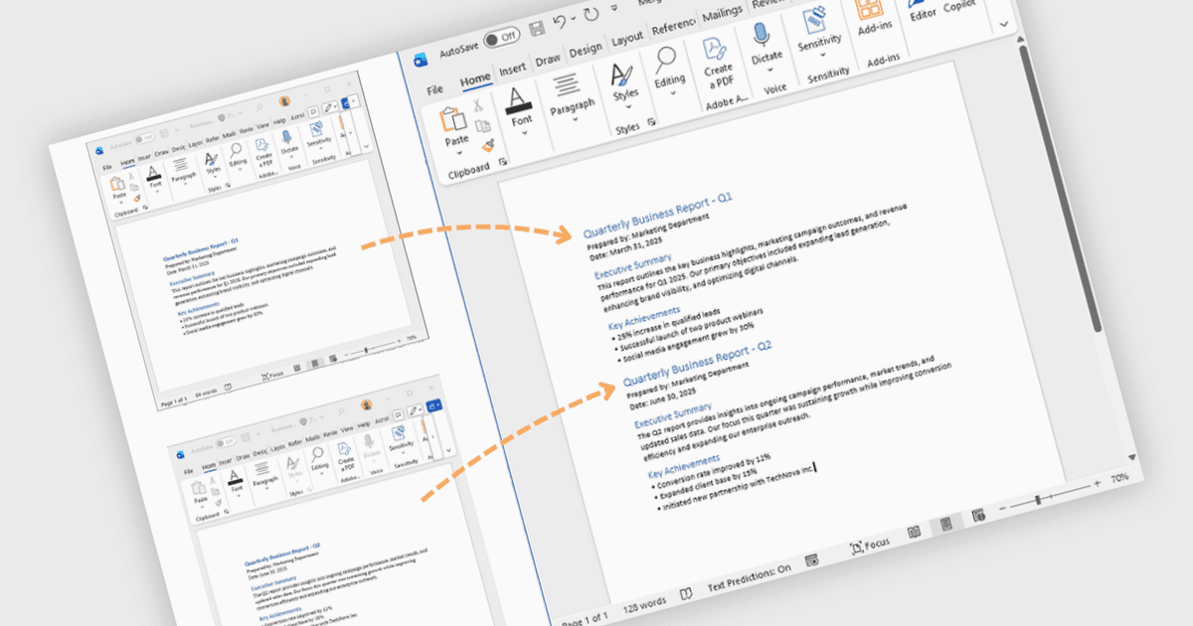The width and height of the screenshot is (1193, 626).
Task: Click the Dictate microphone in large window
Action: [762, 36]
